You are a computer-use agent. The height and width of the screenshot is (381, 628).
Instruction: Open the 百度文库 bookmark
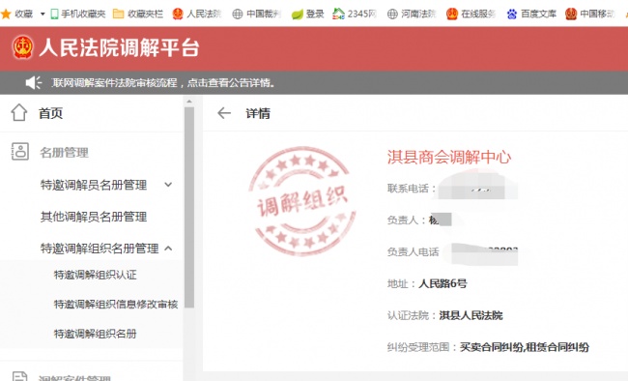[x=531, y=15]
